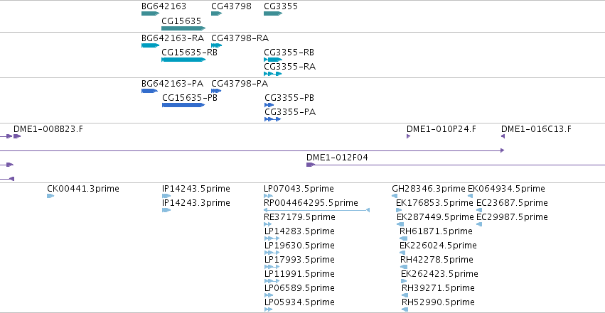Open the CG3355 gene label
The height and width of the screenshot is (313, 605).
click(281, 6)
